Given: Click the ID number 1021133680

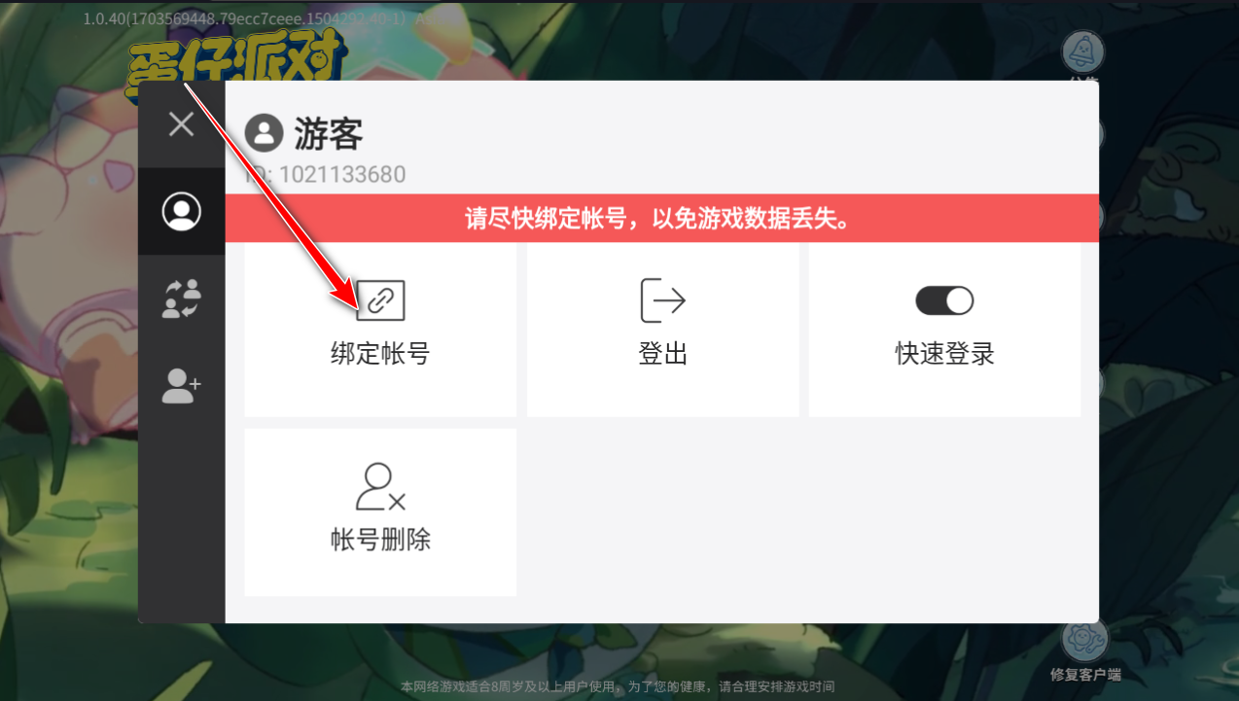Looking at the screenshot, I should coord(342,175).
